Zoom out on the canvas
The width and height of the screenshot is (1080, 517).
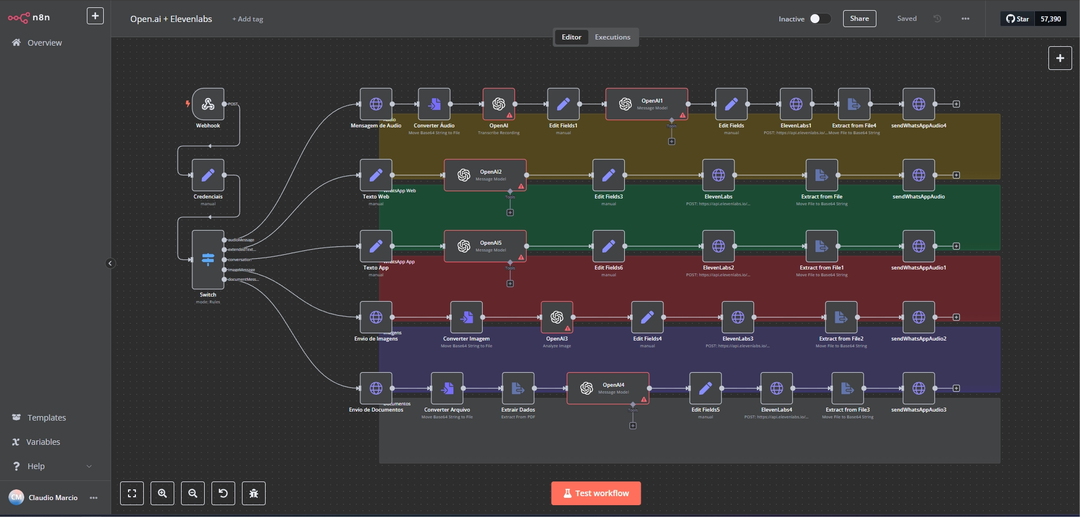click(193, 493)
